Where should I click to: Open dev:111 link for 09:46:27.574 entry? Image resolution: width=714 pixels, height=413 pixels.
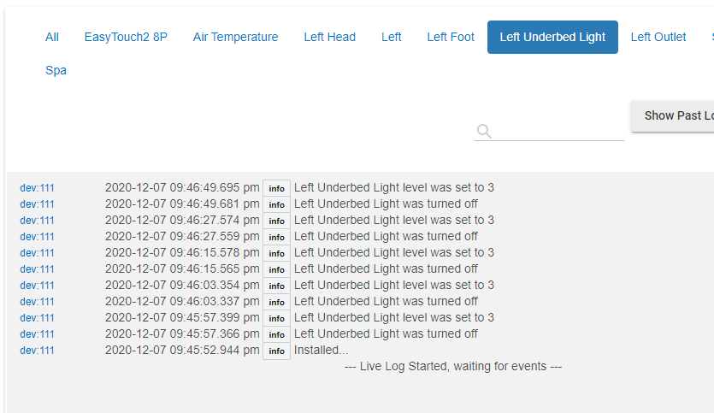37,221
